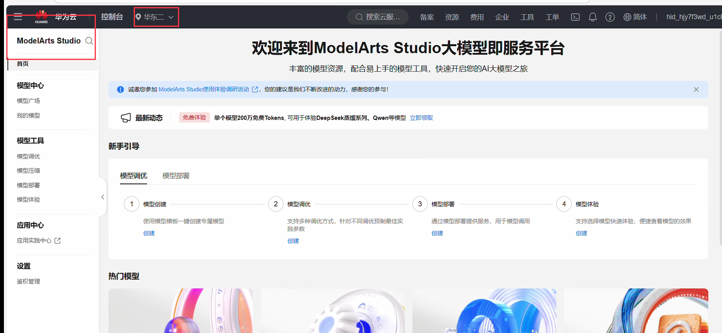This screenshot has height=333, width=722.
Task: Switch to the 模型部署 guide tab
Action: click(x=176, y=176)
